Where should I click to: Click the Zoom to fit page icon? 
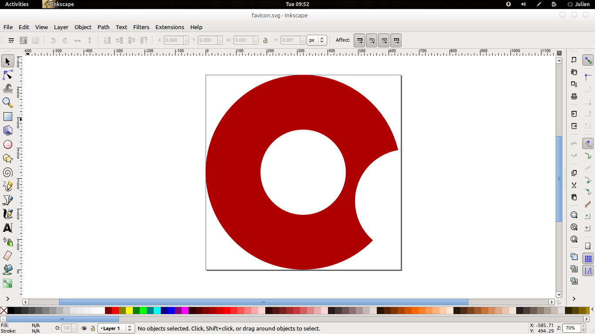click(x=574, y=239)
